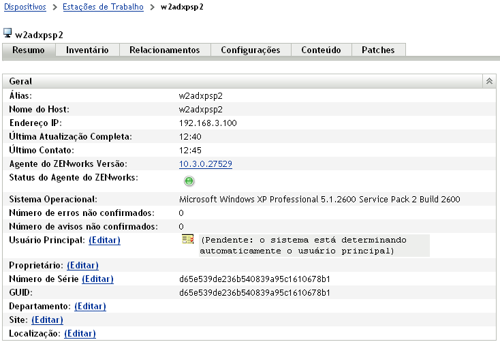Click the w2adxpsp2 breadcrumb current item

pos(182,7)
